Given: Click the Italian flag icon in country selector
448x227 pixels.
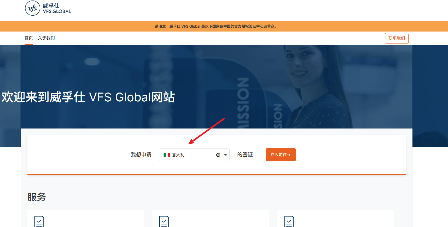Looking at the screenshot, I should tap(167, 155).
